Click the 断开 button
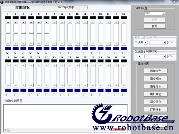The height and width of the screenshot is (134, 179). coord(155,26)
